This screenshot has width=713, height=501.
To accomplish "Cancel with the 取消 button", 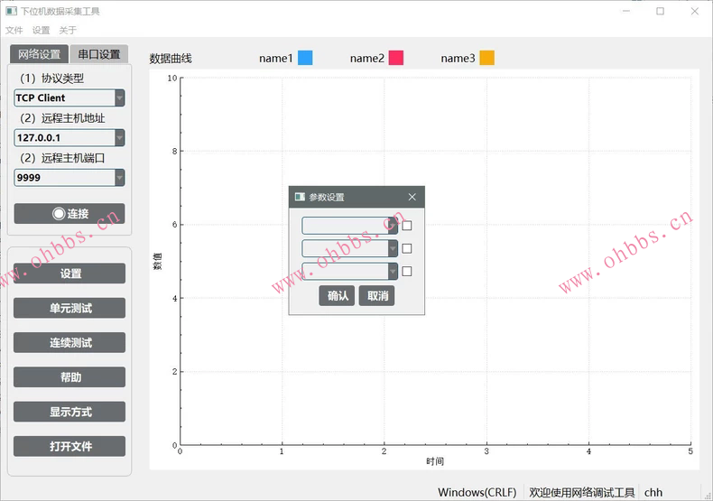I will (x=376, y=296).
